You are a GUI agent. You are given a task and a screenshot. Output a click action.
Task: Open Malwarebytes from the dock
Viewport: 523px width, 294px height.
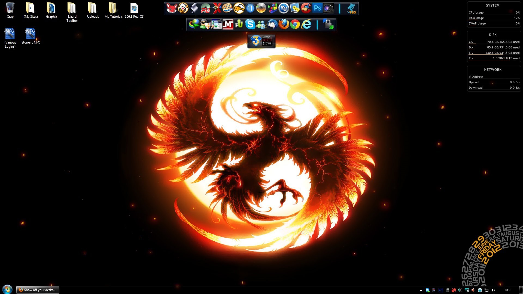[x=228, y=24]
